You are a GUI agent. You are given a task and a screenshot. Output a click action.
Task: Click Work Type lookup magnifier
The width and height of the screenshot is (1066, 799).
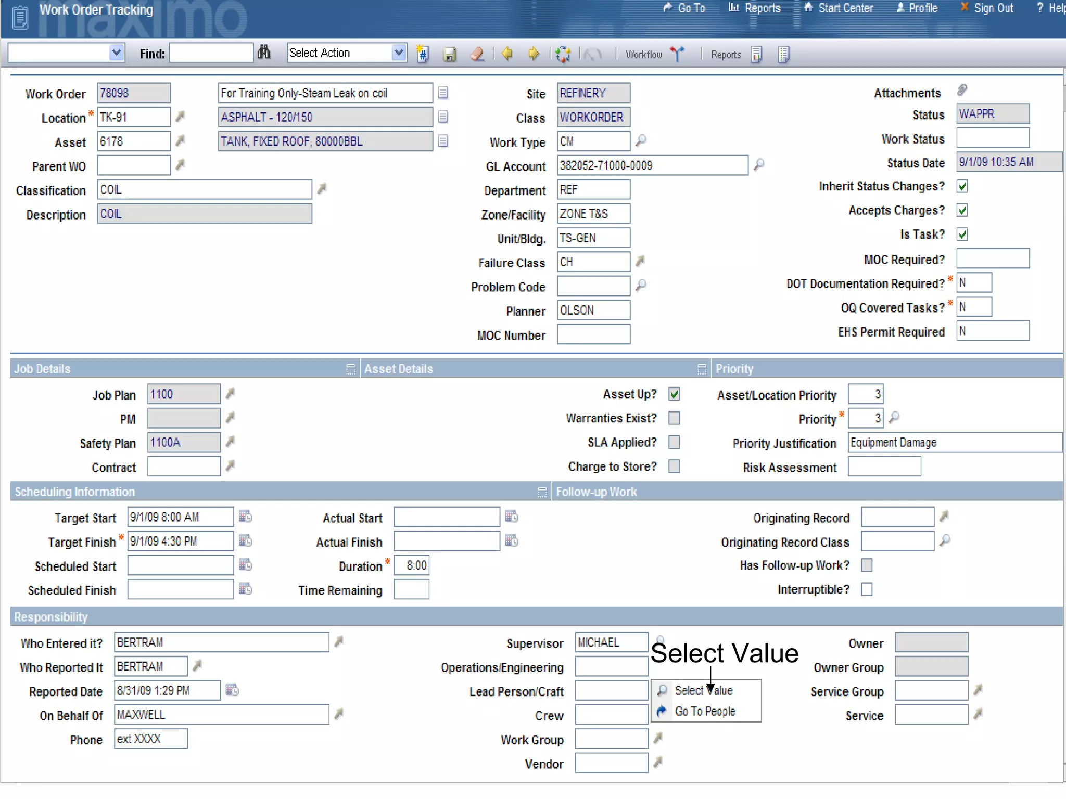tap(641, 140)
